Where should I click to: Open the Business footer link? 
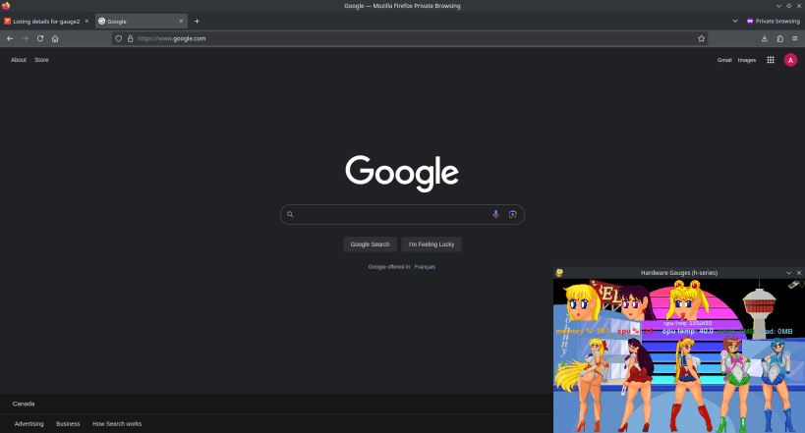[x=68, y=424]
